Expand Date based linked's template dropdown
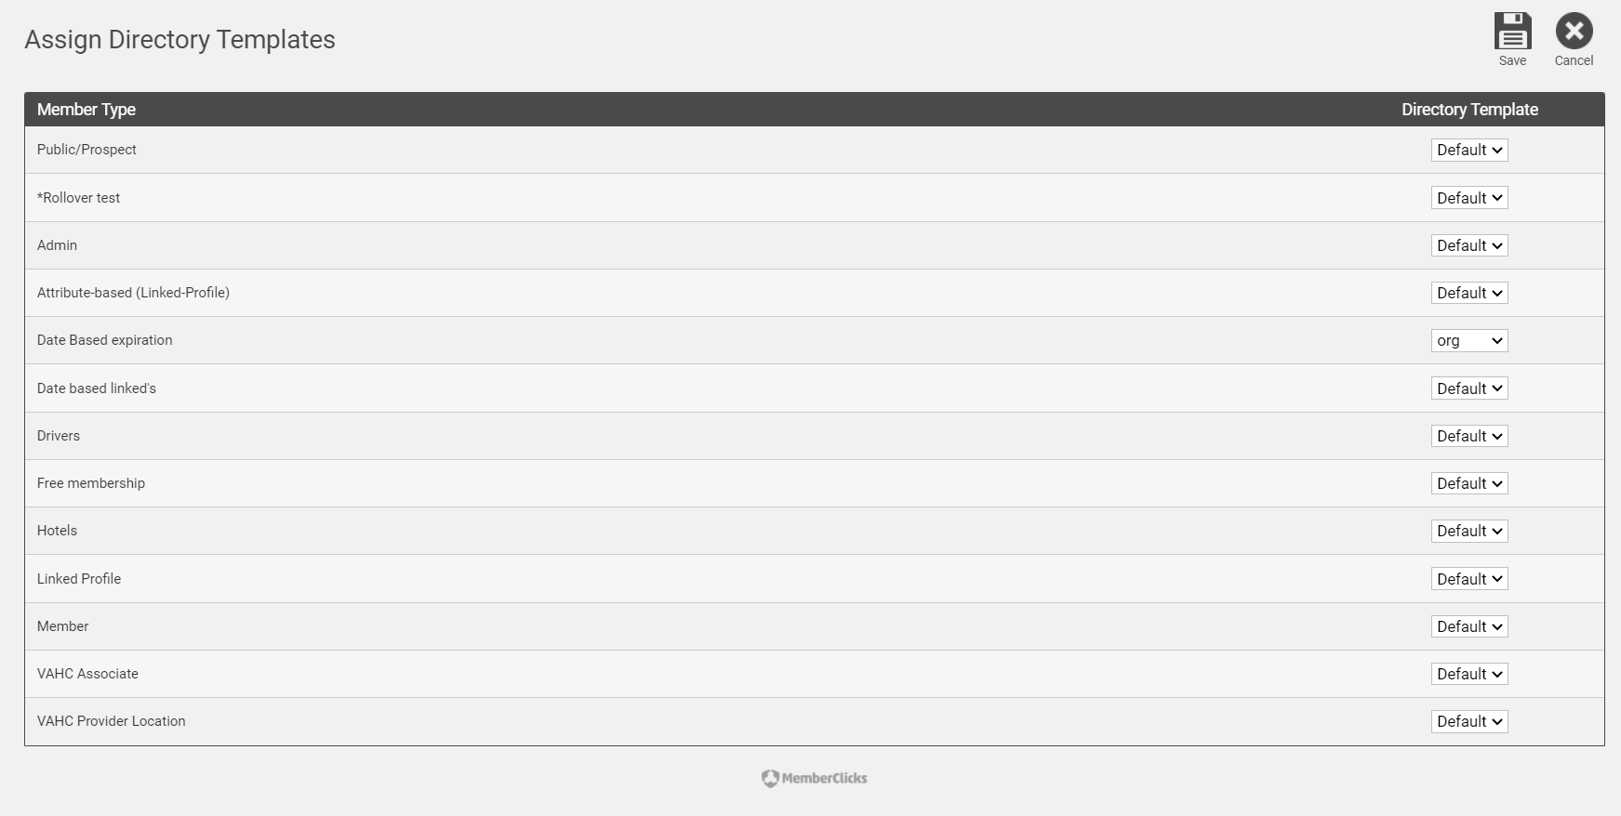1621x816 pixels. click(x=1468, y=388)
